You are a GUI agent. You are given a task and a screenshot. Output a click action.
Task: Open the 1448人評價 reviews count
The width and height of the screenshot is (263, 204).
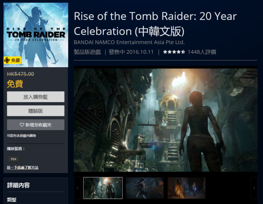coord(201,52)
